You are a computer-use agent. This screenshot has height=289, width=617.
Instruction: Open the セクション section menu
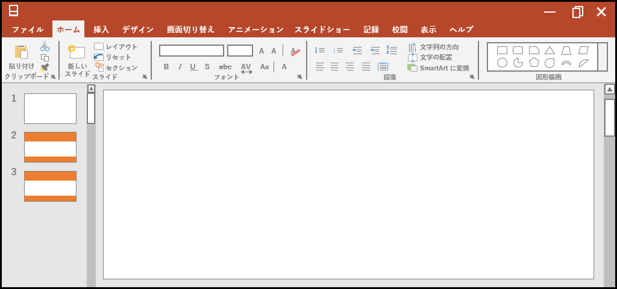(116, 67)
